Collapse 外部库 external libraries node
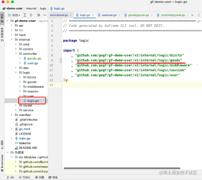 point(8,152)
